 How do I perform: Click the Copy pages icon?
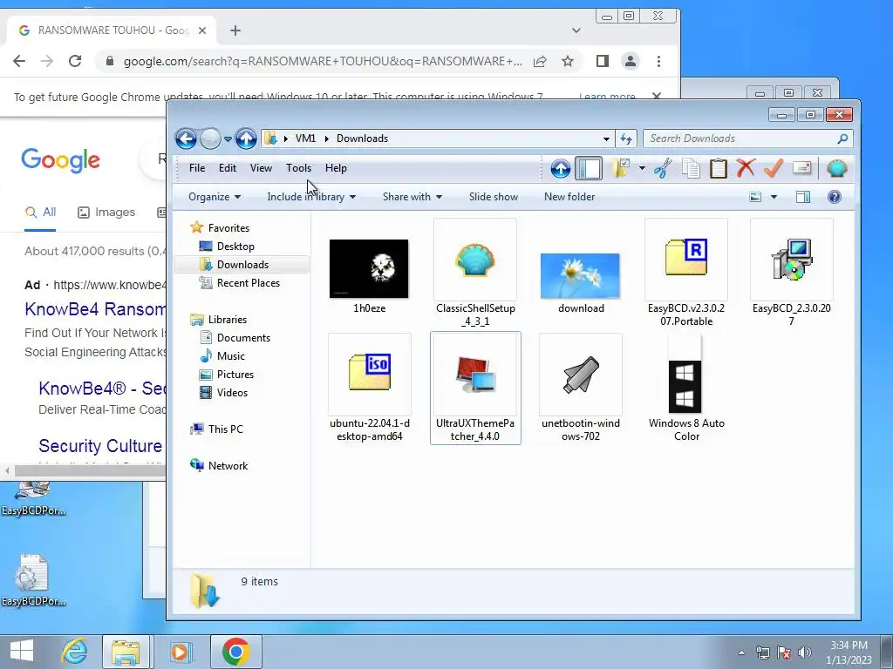[691, 168]
